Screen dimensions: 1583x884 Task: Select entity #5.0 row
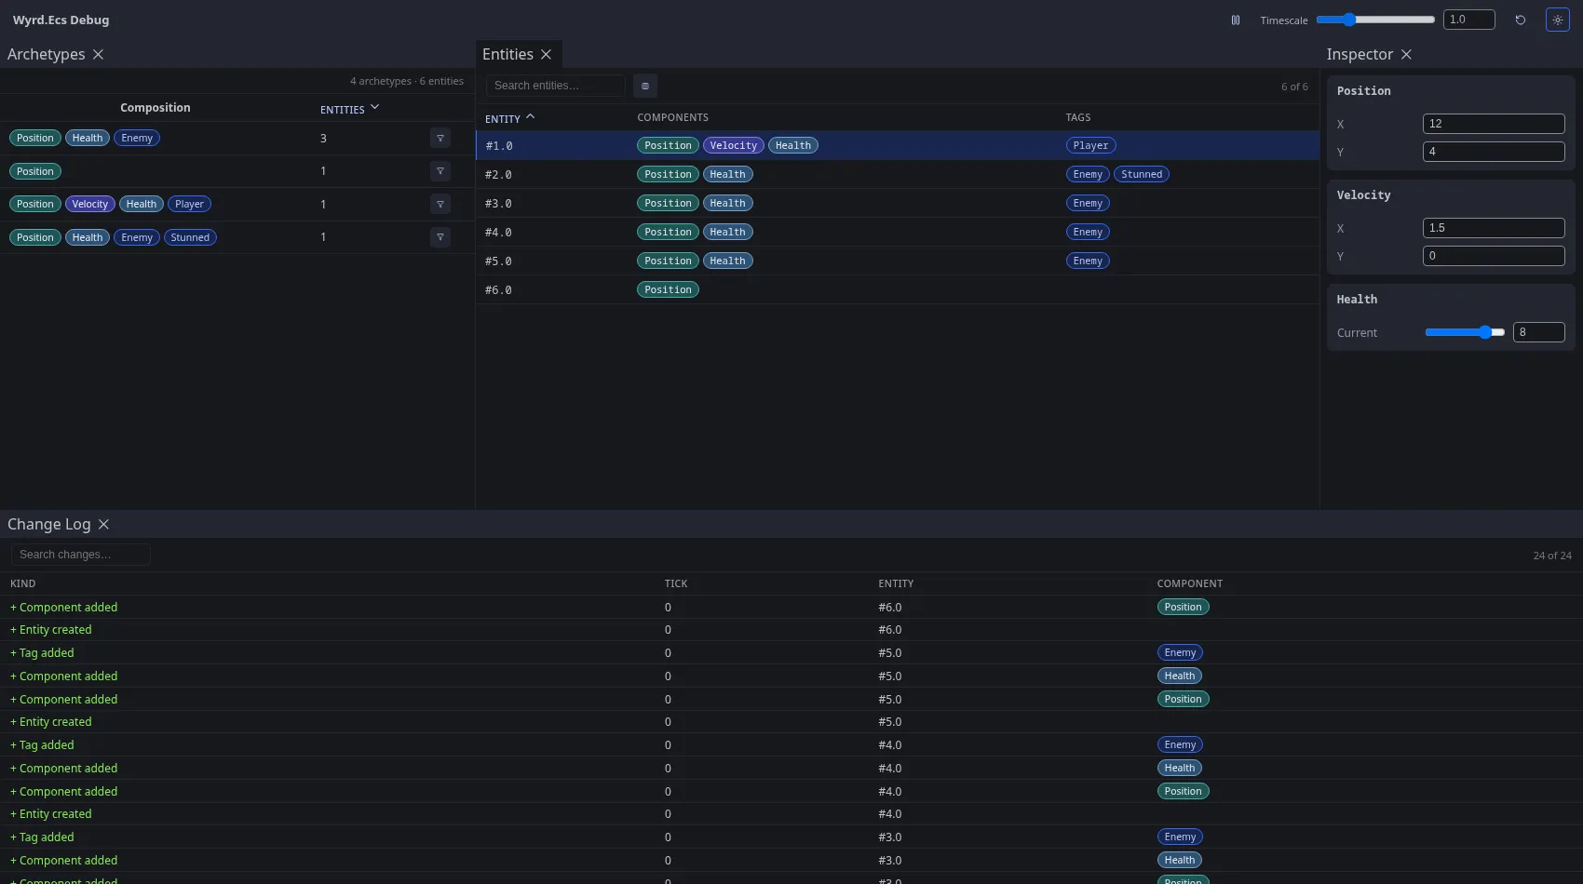coord(898,261)
